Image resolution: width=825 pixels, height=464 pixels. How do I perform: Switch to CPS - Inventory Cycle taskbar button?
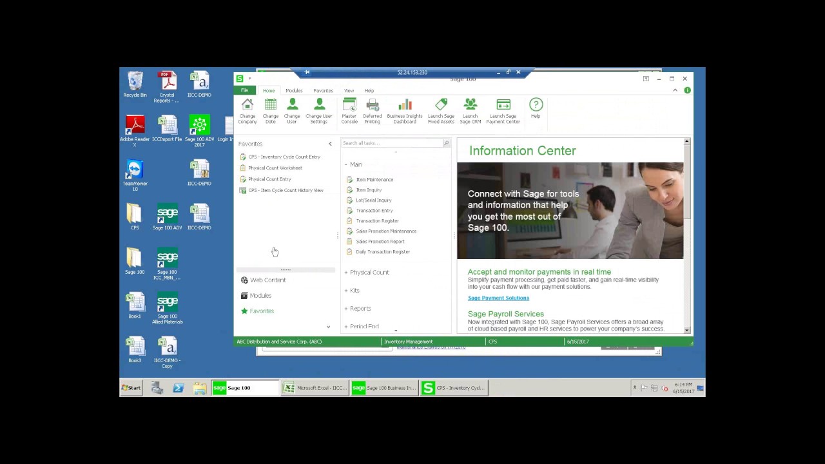tap(454, 388)
